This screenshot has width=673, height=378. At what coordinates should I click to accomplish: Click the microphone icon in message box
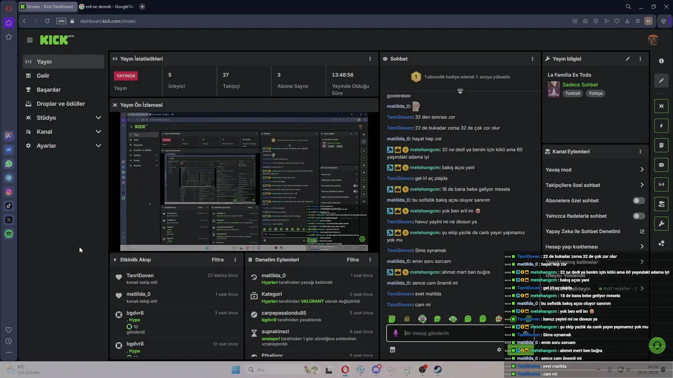395,333
